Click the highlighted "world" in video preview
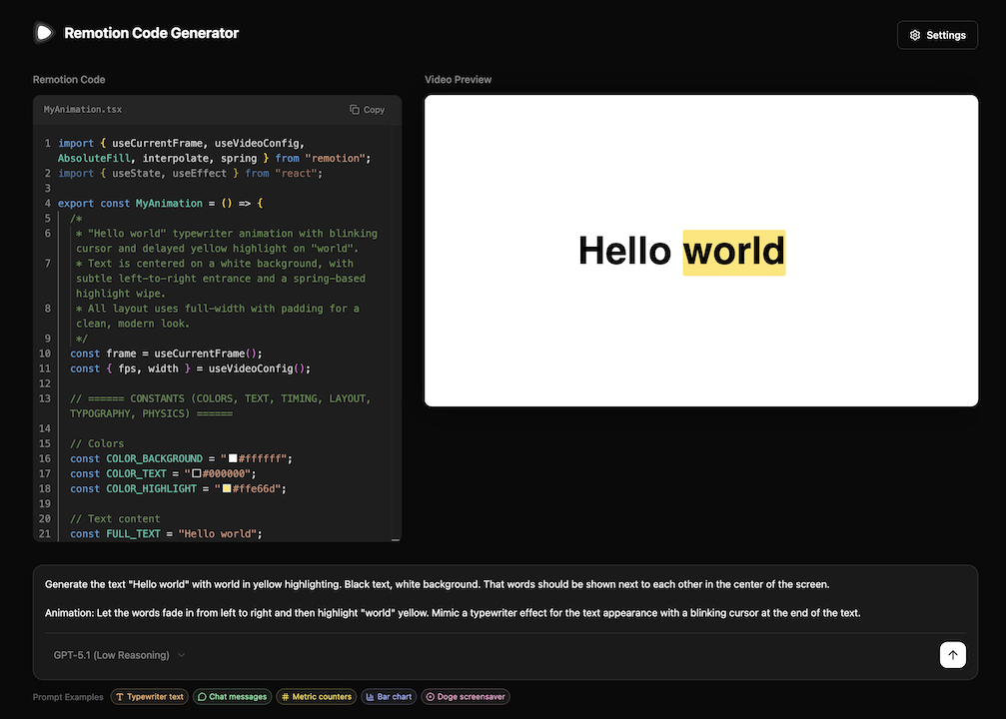Image resolution: width=1006 pixels, height=719 pixels. tap(733, 252)
